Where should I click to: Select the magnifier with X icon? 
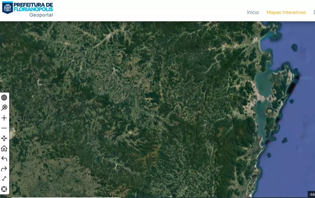pyautogui.click(x=4, y=108)
